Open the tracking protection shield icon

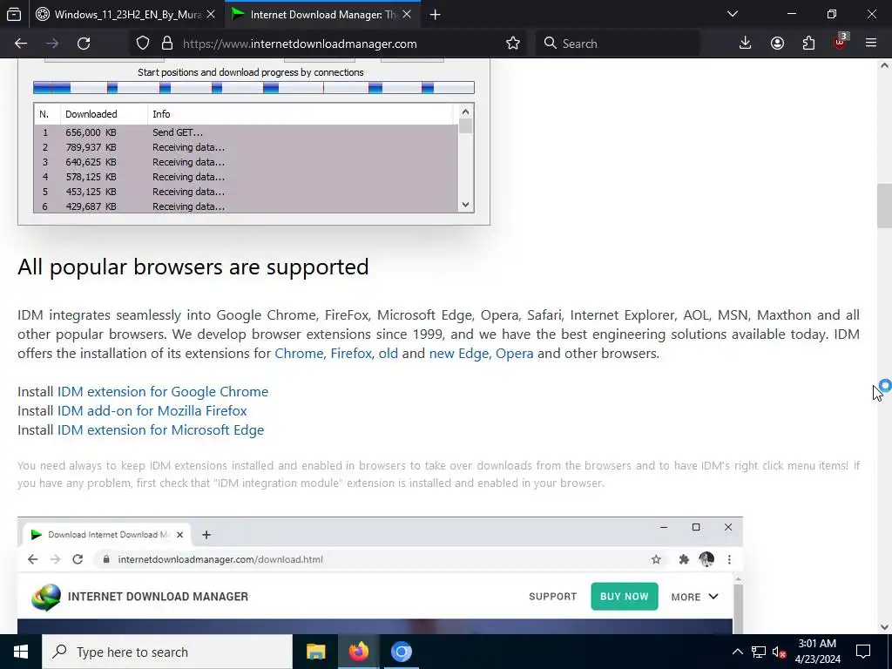(x=143, y=44)
